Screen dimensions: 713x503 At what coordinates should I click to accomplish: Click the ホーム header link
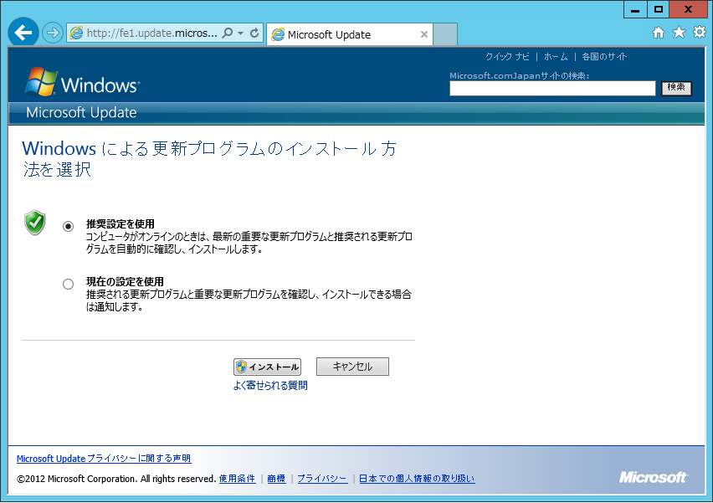556,57
